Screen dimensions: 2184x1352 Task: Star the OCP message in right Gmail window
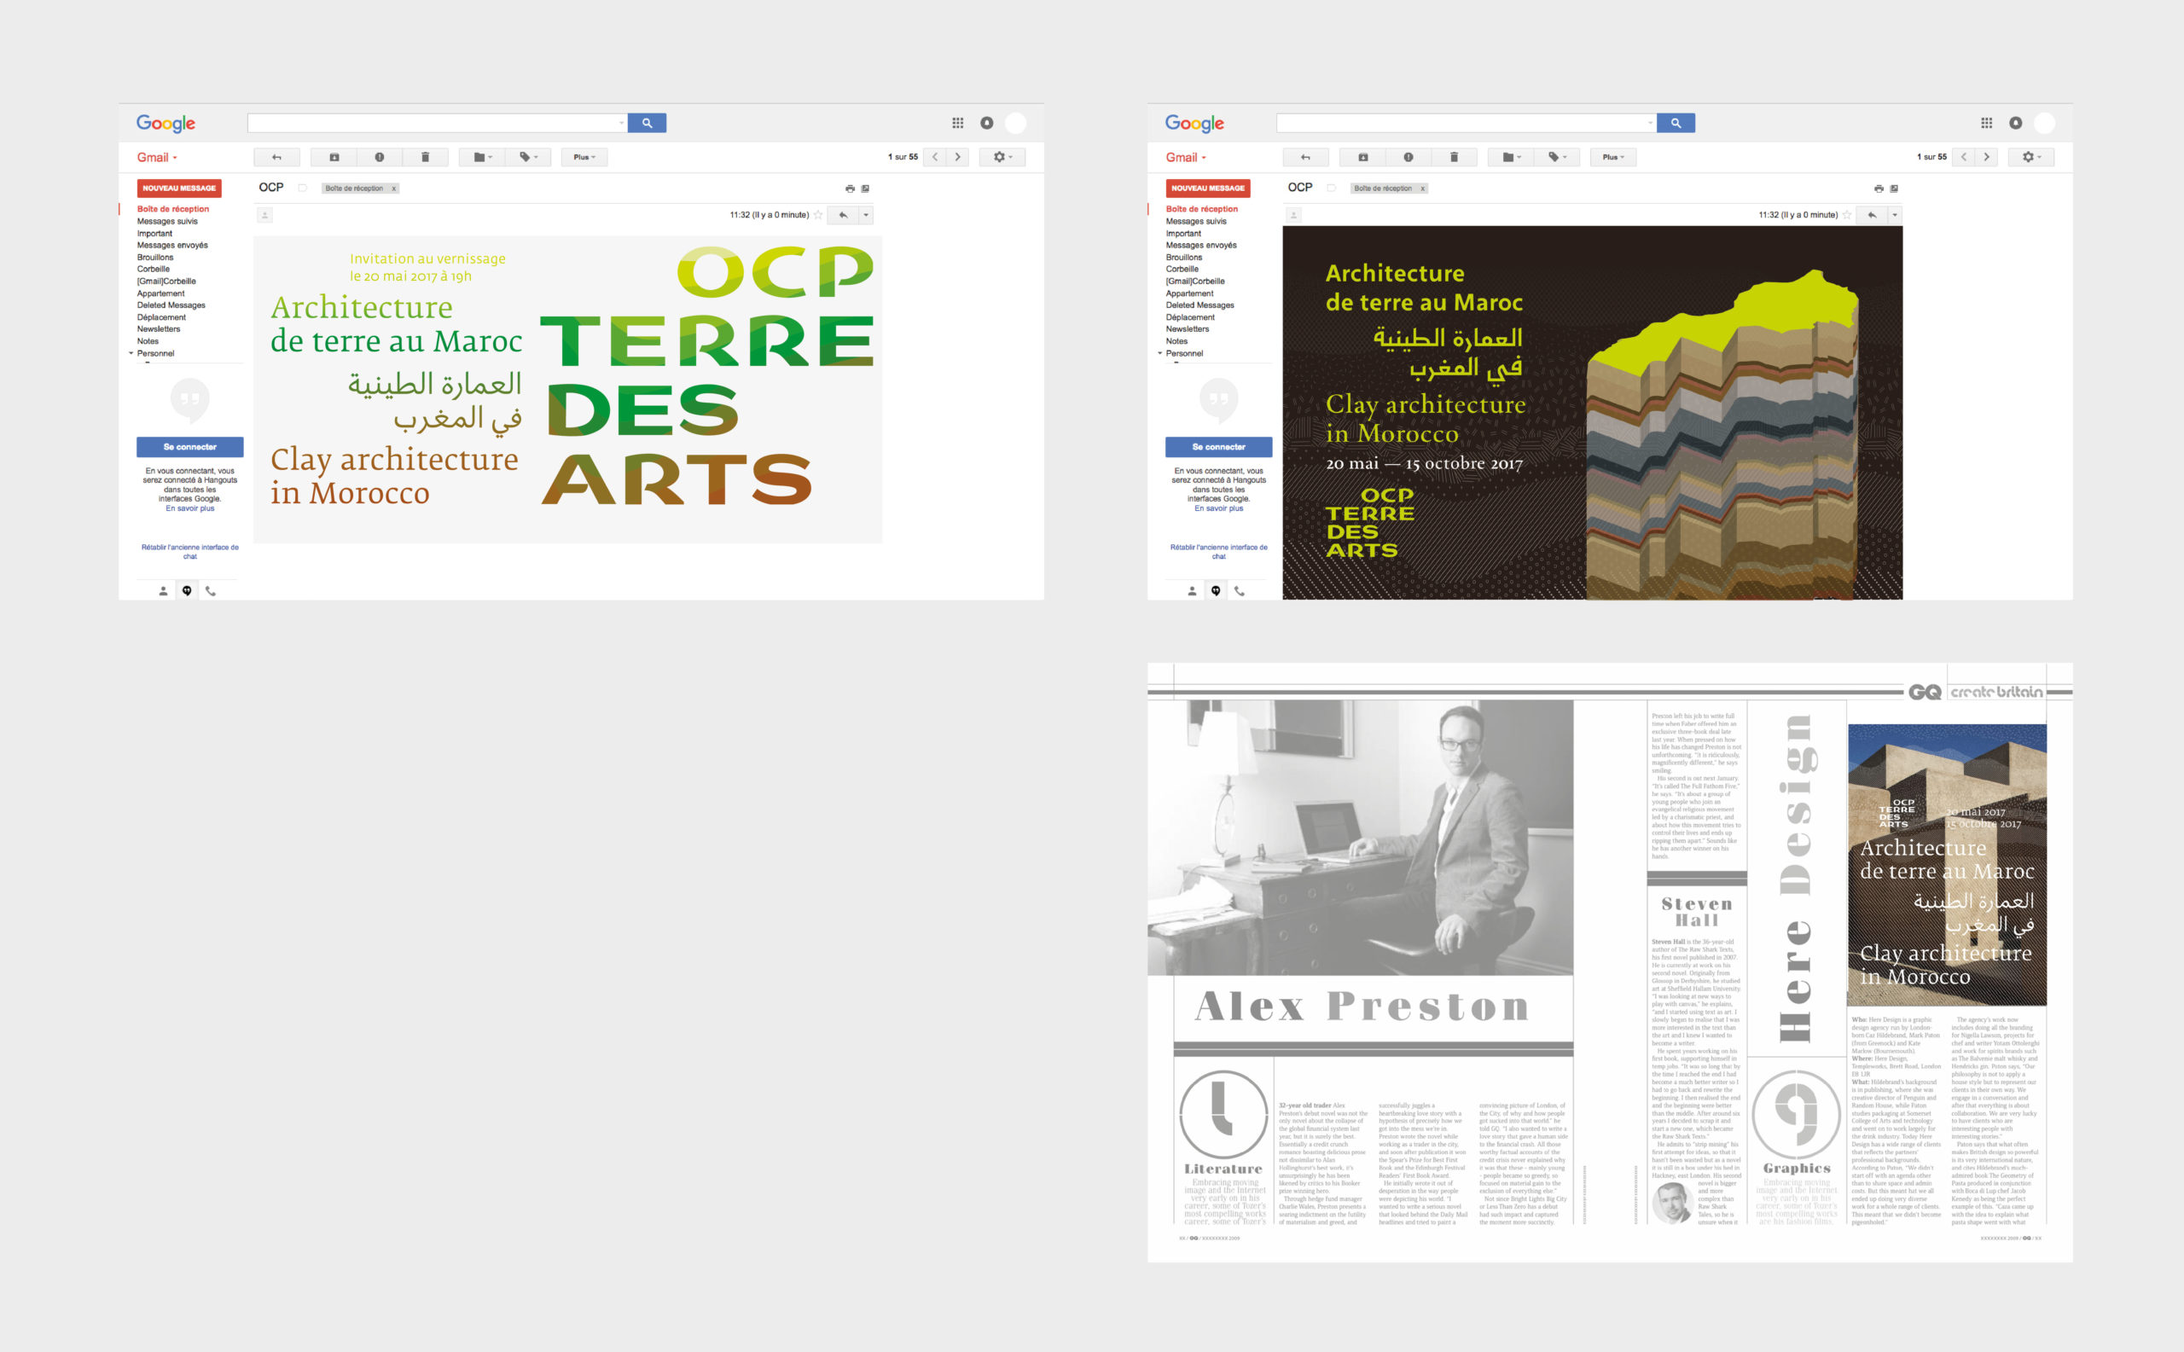point(1846,215)
